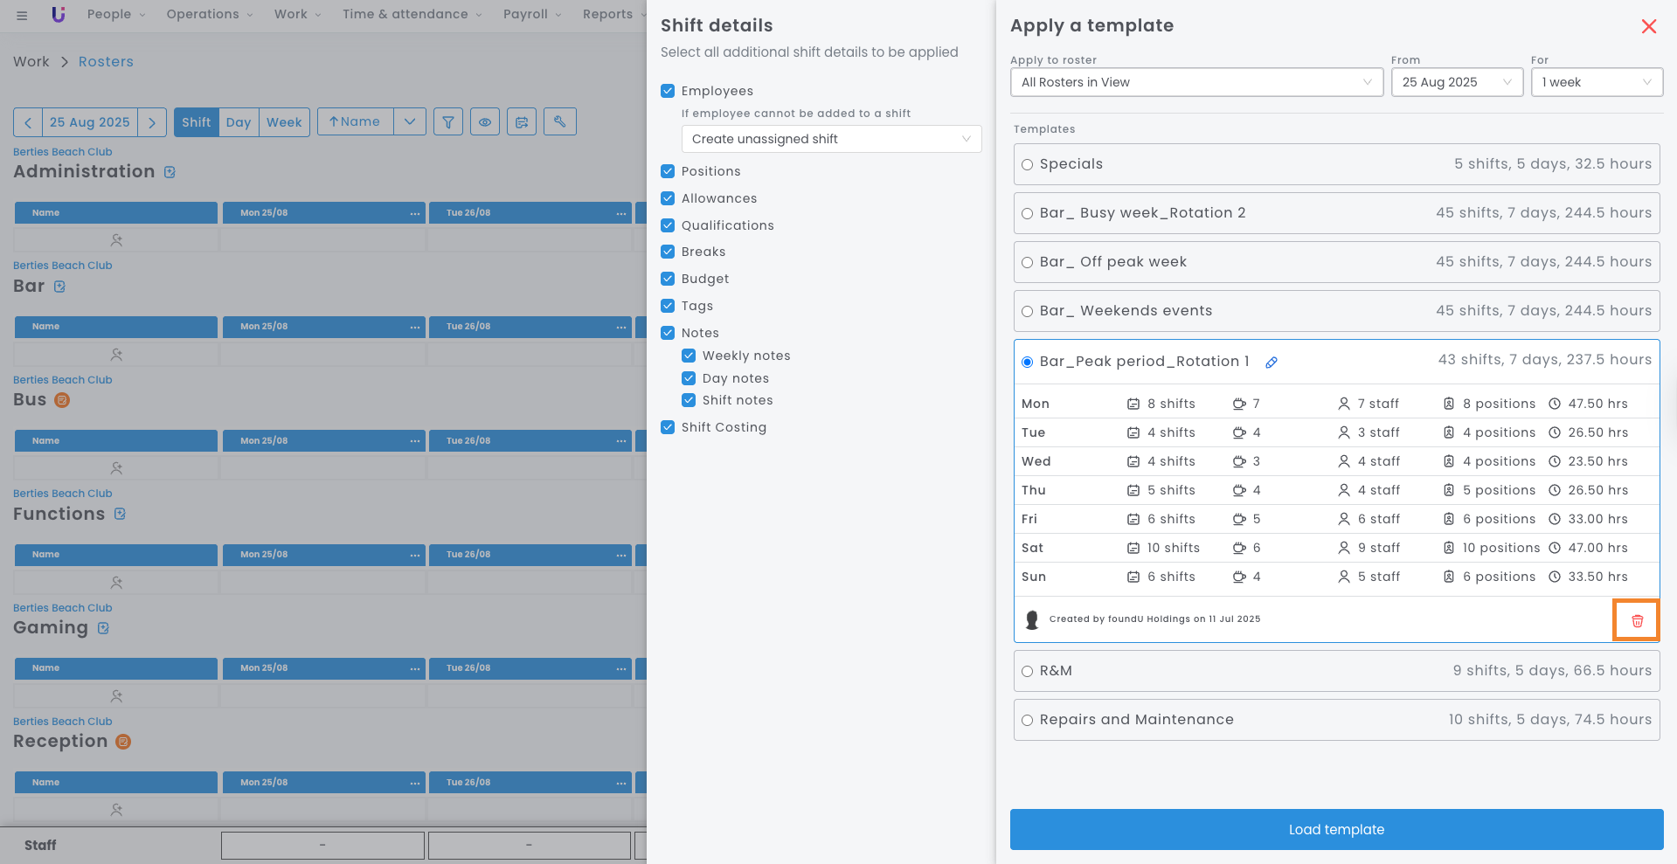
Task: Disable the Weekly notes checkbox
Action: point(689,356)
